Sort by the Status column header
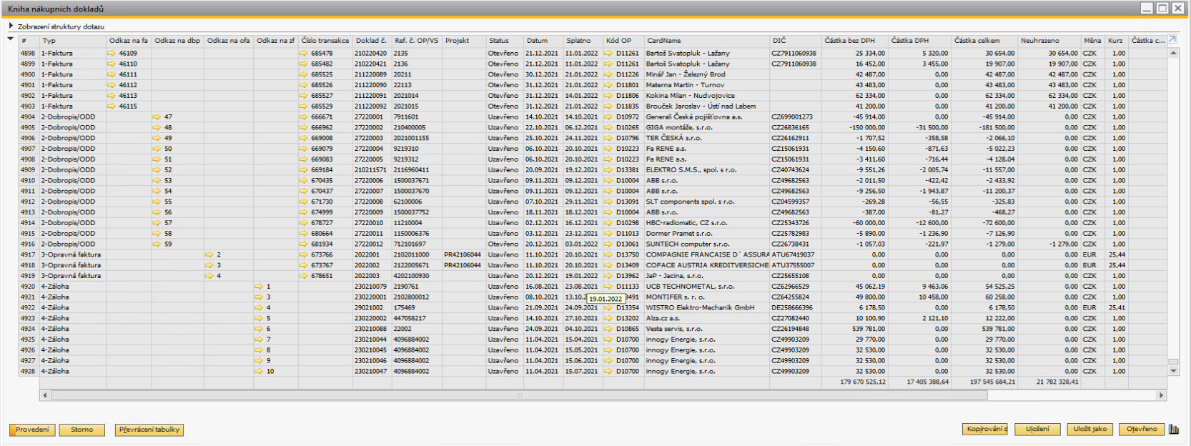Screen dimensions: 1191x446 click(505, 41)
